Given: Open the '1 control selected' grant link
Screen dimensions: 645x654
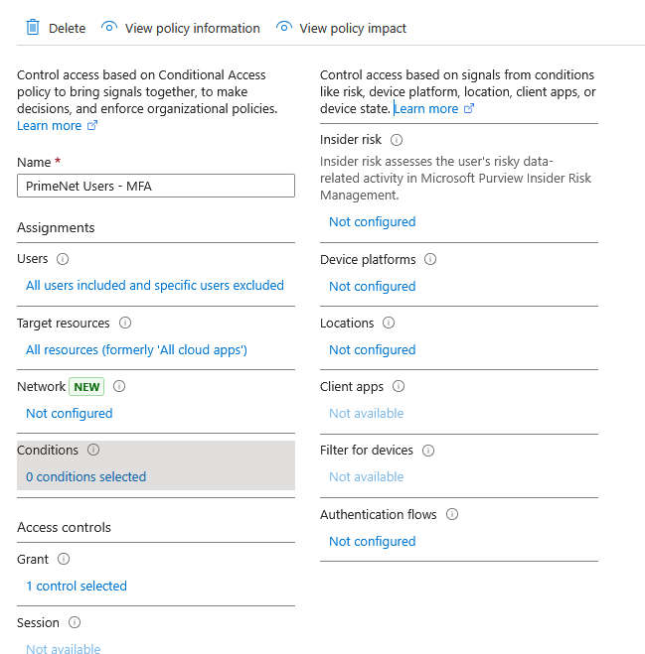Looking at the screenshot, I should [77, 586].
